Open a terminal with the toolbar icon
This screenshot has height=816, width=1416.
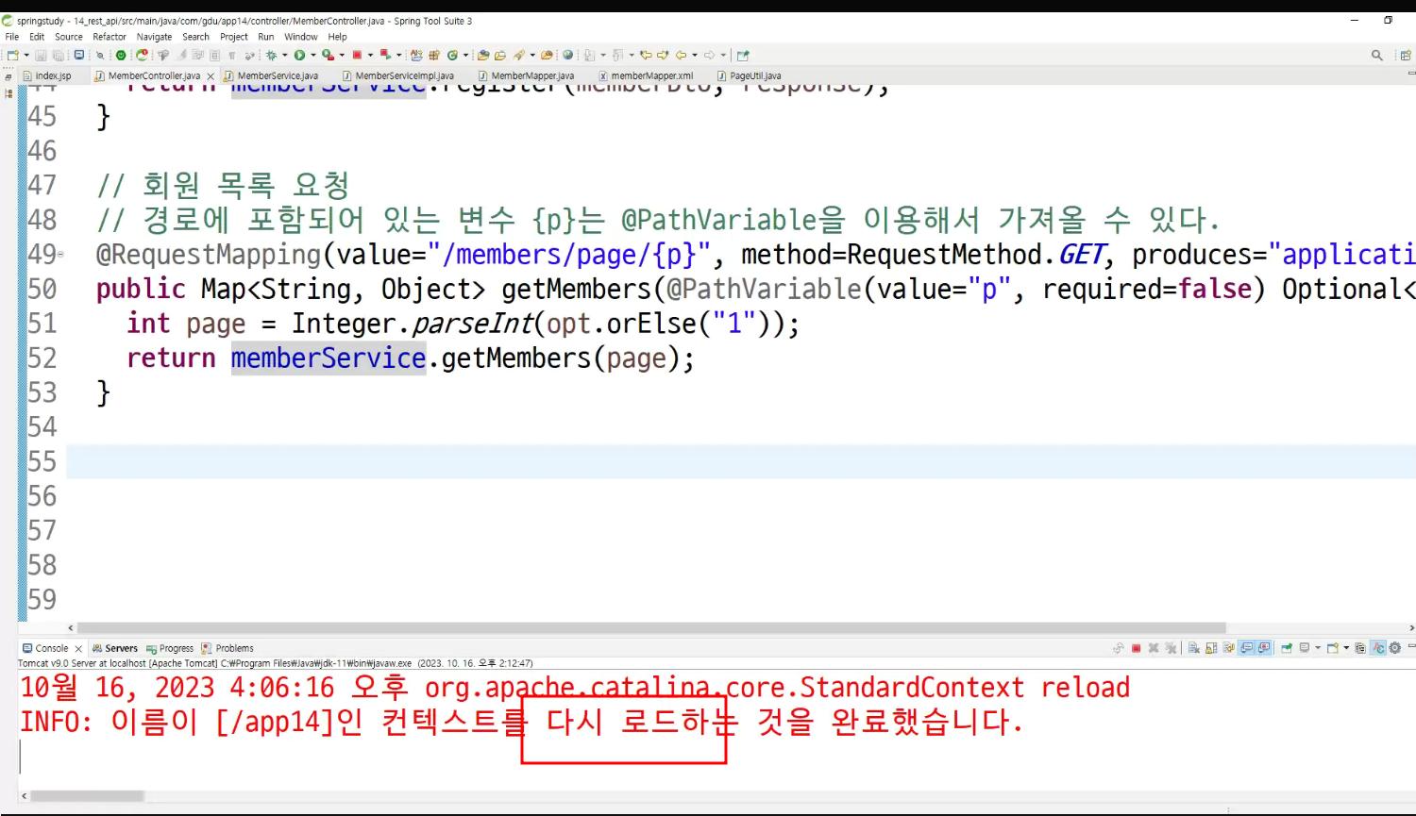pos(78,56)
